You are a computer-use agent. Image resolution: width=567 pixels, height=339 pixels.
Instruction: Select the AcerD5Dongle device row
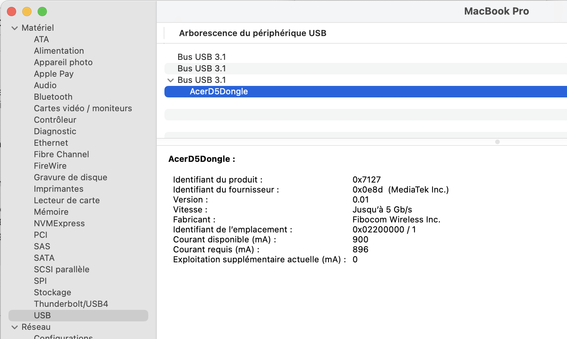pyautogui.click(x=219, y=92)
